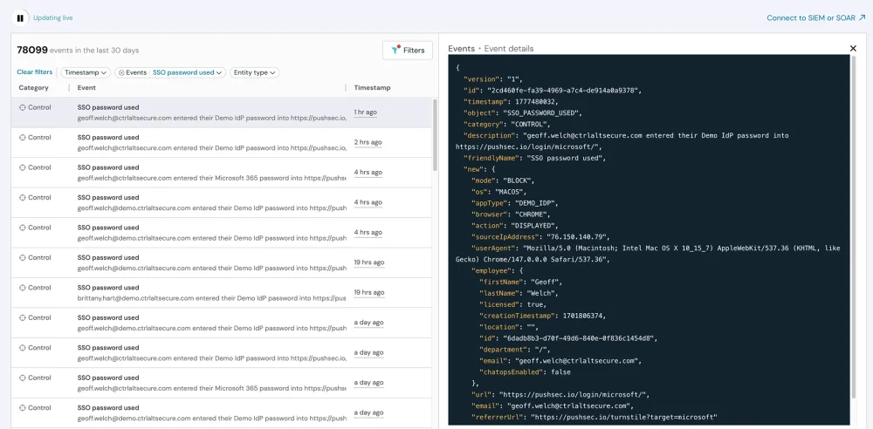Viewport: 873px width, 429px height.
Task: Click the employee id value 6dadb8b3
Action: (580, 337)
